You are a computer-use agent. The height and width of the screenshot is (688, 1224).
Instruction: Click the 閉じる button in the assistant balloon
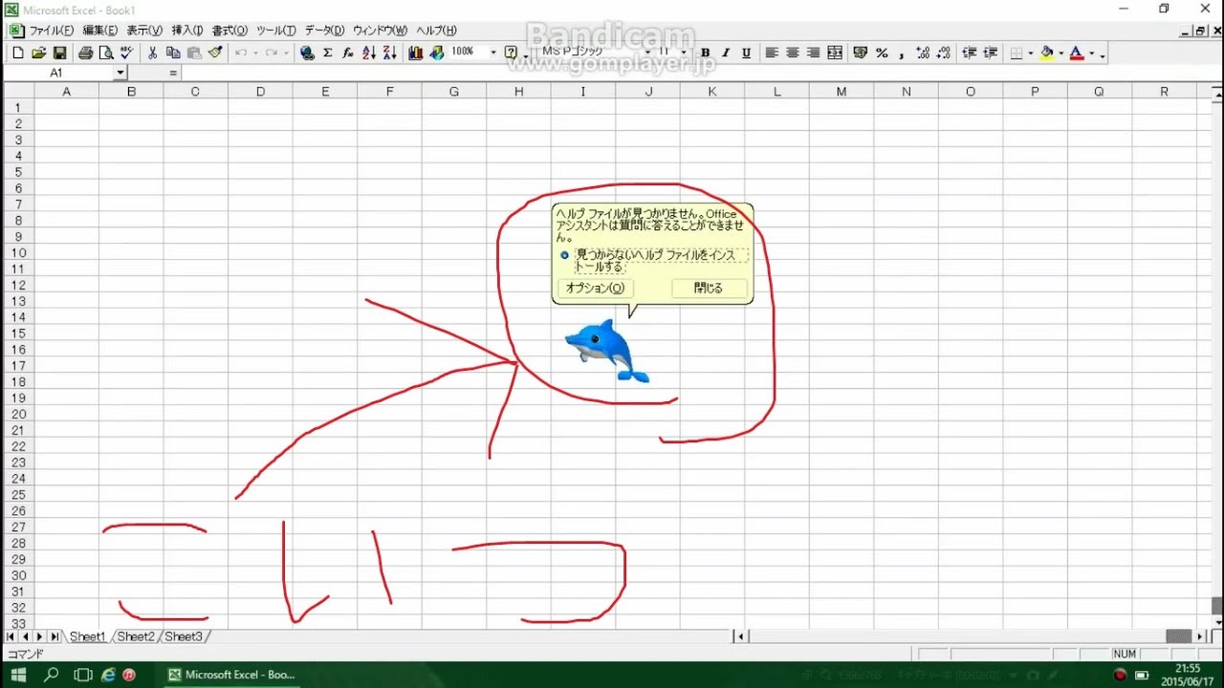coord(709,288)
